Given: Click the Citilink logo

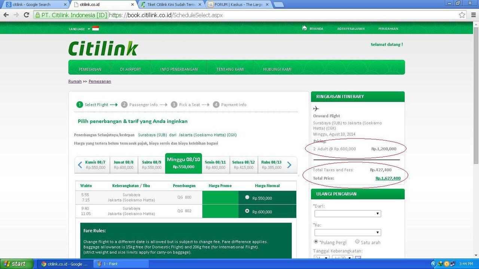Looking at the screenshot, I should tap(103, 48).
